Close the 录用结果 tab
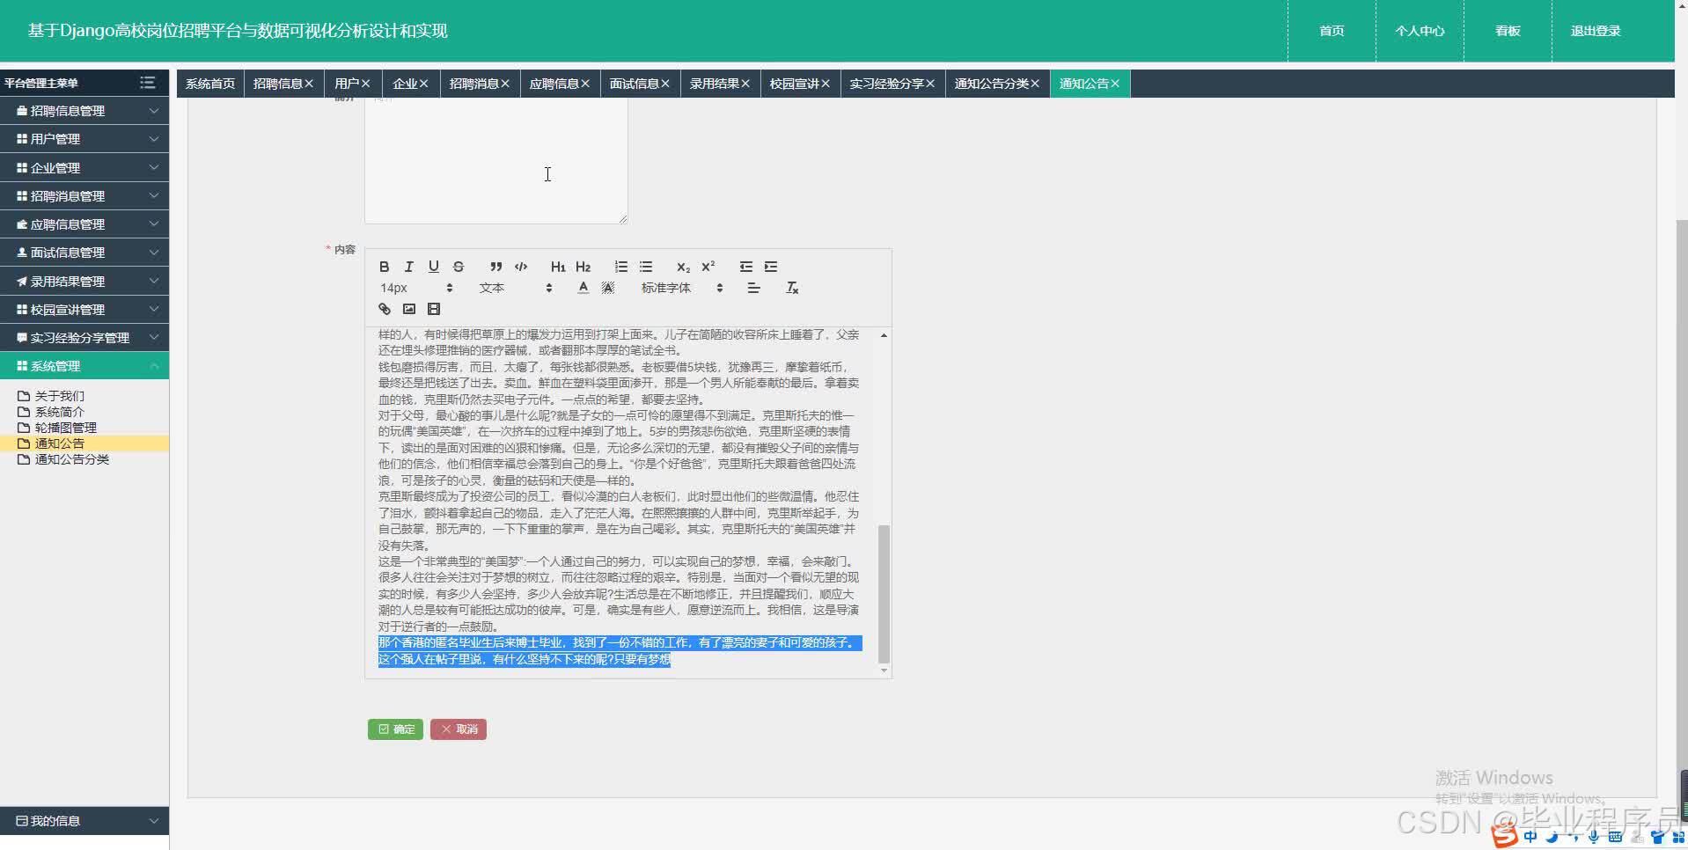The width and height of the screenshot is (1688, 850). (745, 84)
